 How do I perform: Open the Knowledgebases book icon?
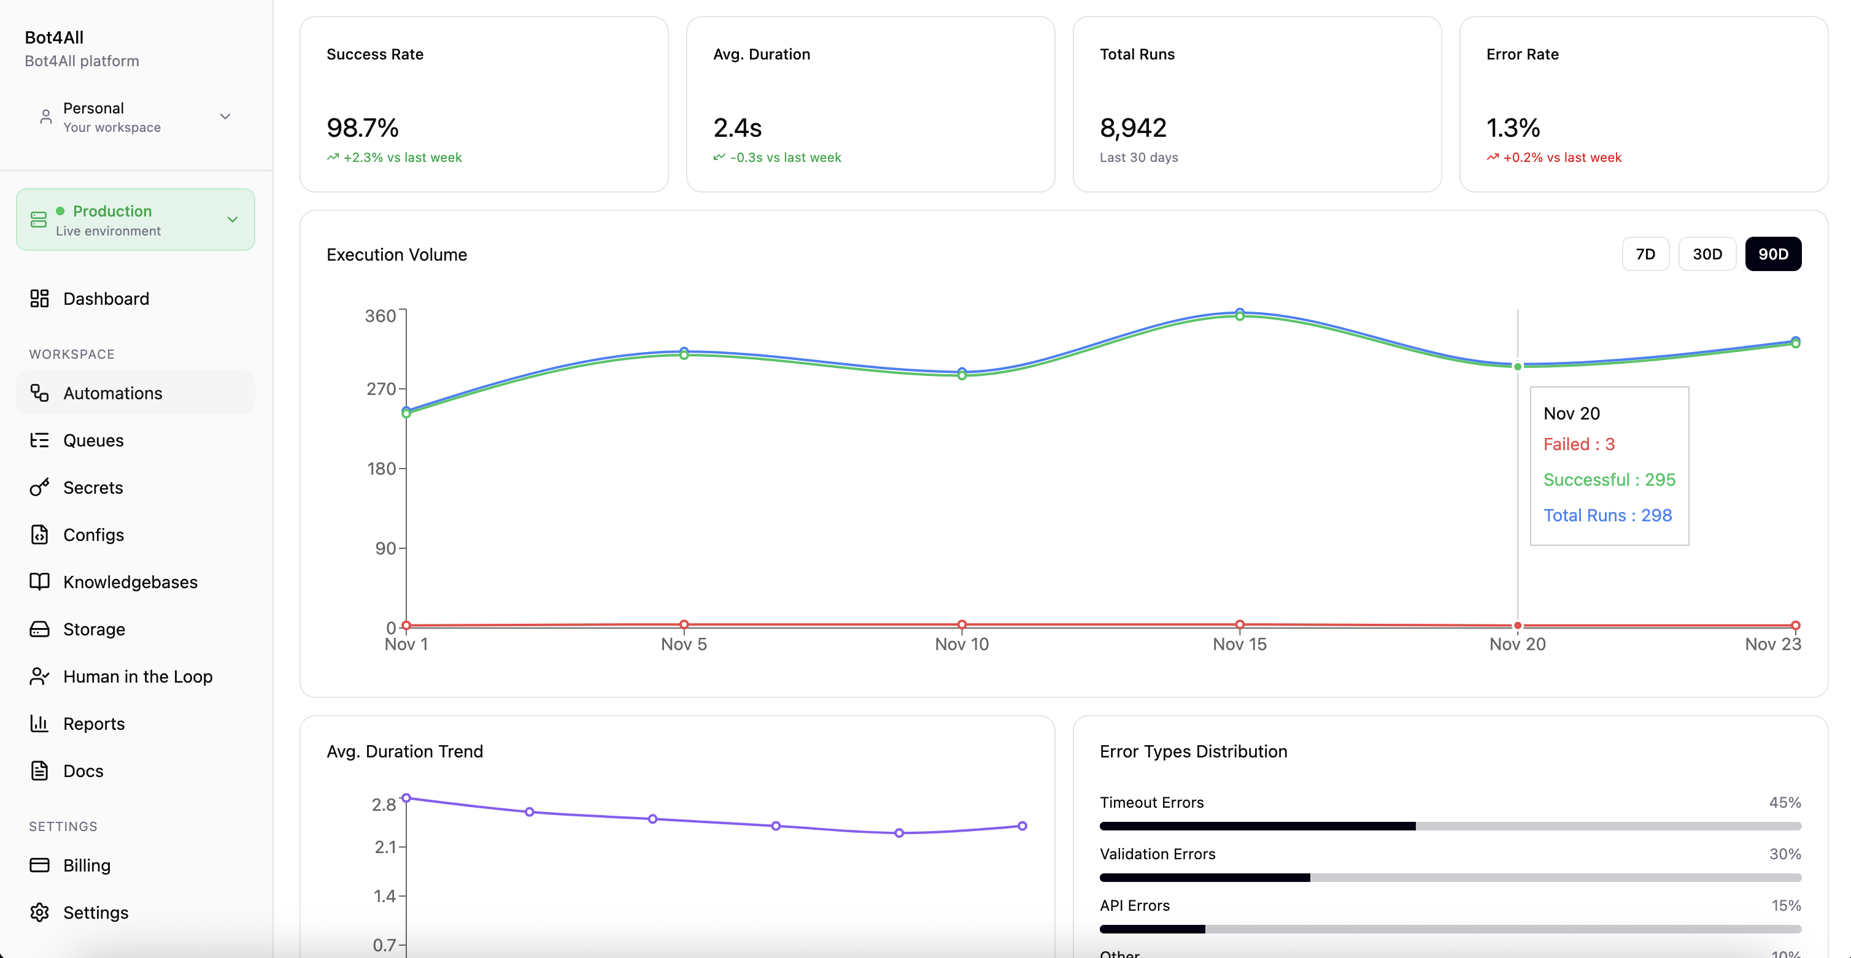pos(39,581)
